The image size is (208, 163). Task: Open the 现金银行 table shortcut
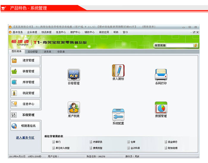point(173,142)
